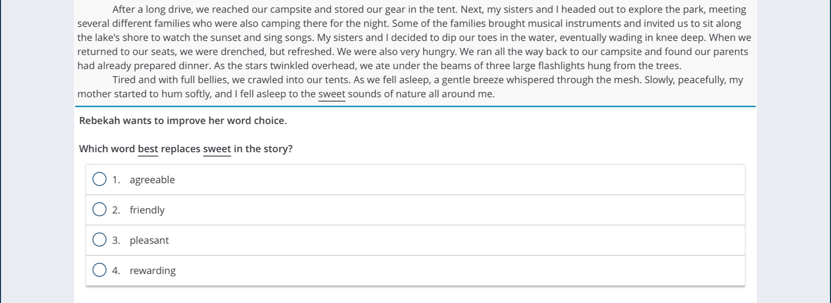The image size is (831, 303).
Task: Click underlined 'sweet' in the question prompt
Action: [x=217, y=149]
